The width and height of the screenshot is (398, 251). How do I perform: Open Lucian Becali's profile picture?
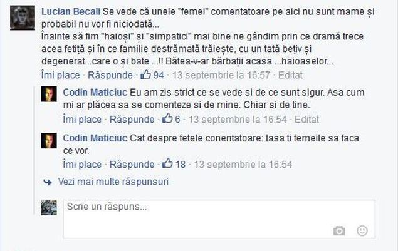[x=23, y=20]
